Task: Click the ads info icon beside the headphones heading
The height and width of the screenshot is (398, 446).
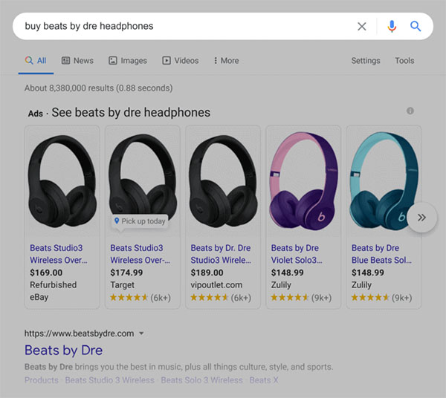Action: tap(410, 111)
